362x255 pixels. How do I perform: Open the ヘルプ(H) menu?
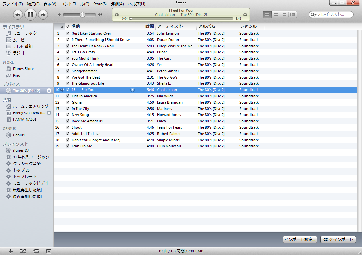coord(136,4)
